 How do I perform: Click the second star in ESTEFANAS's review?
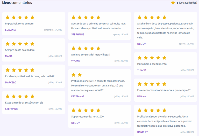tap(80, 75)
